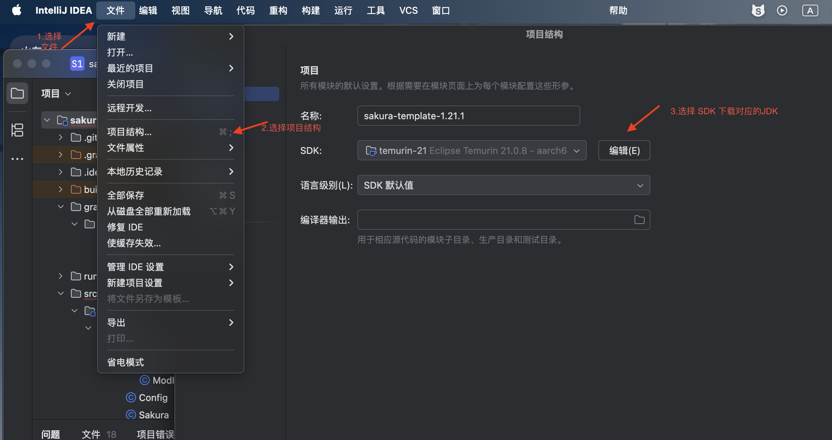Viewport: 832px width, 440px height.
Task: Open the 导航 menu
Action: pos(213,10)
